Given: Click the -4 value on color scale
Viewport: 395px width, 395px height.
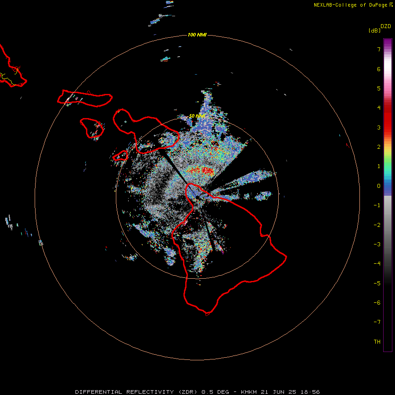Looking at the screenshot, I should tap(377, 264).
